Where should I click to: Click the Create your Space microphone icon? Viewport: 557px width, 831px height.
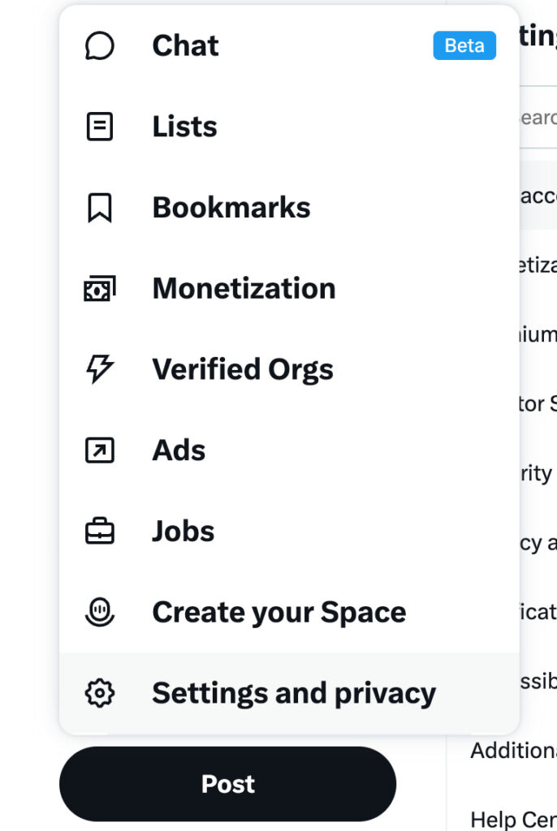[100, 612]
